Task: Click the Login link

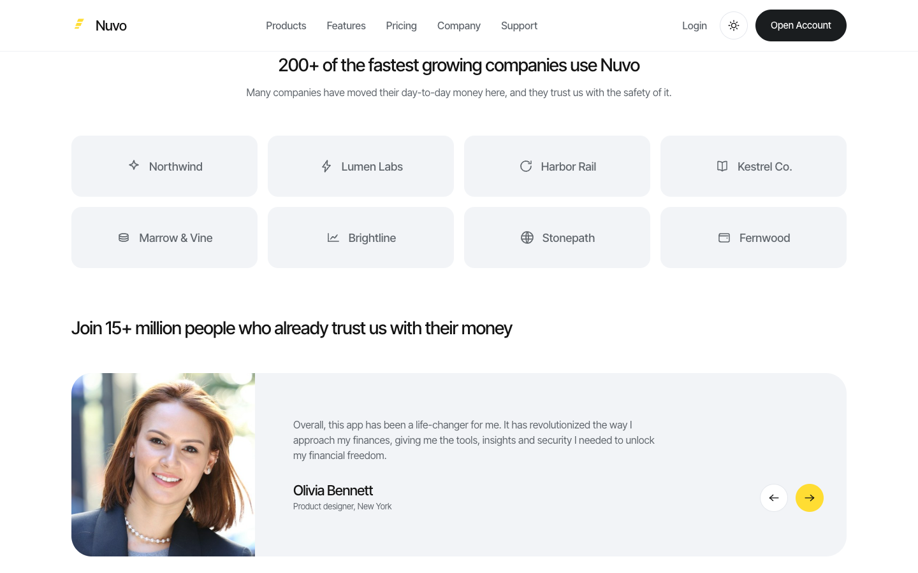Action: [694, 25]
